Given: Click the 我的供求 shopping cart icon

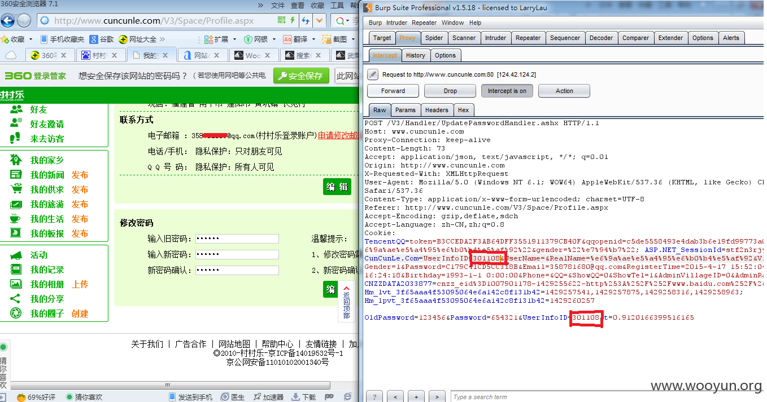Looking at the screenshot, I should click(x=16, y=189).
